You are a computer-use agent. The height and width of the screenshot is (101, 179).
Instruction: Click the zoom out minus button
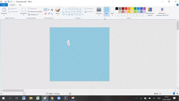tap(160, 93)
